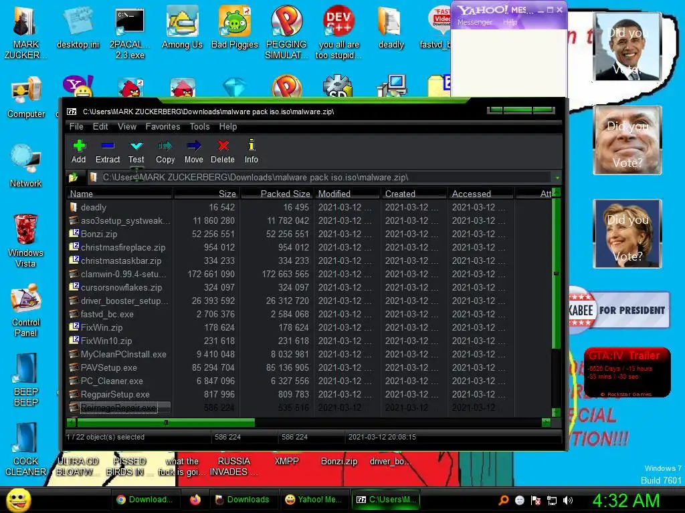The width and height of the screenshot is (685, 513).
Task: Click the archive path address field
Action: point(321,178)
